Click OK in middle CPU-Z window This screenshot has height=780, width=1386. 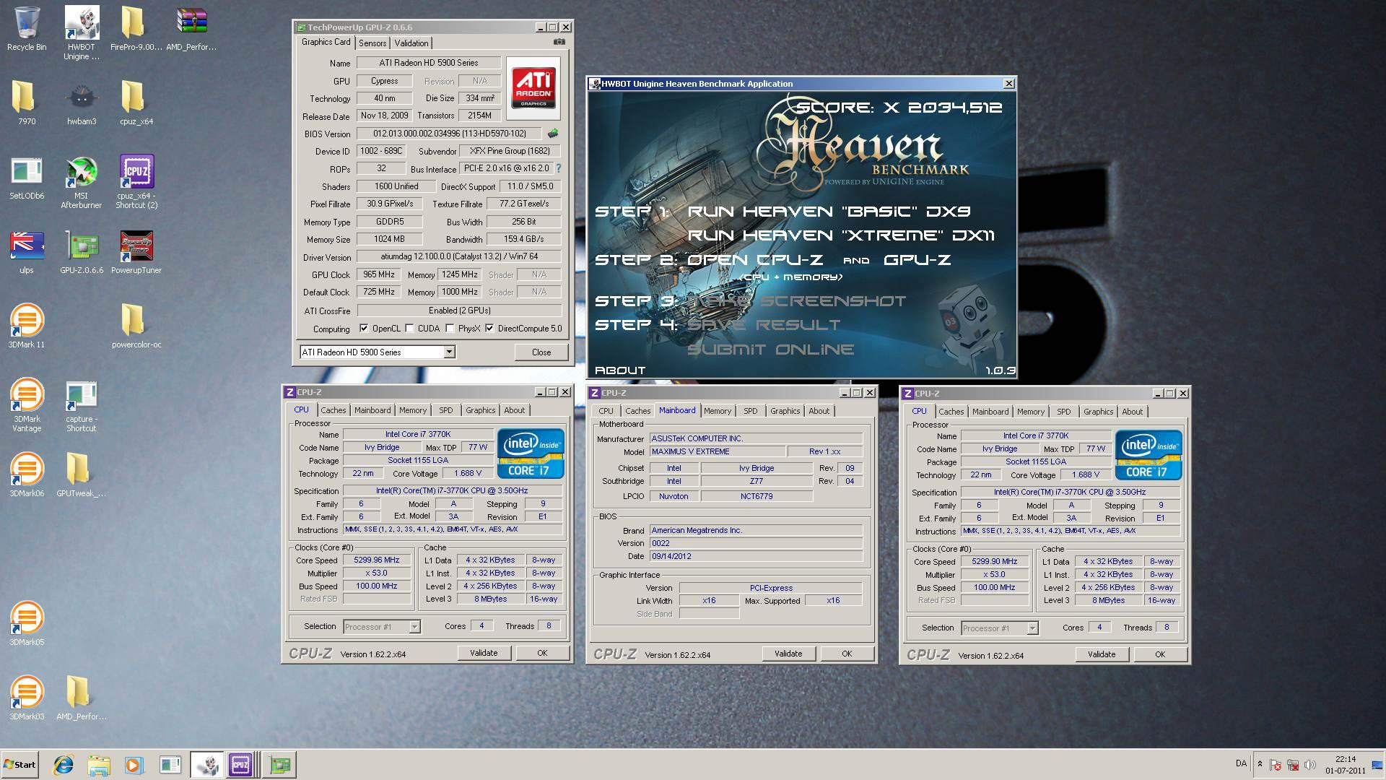click(847, 654)
